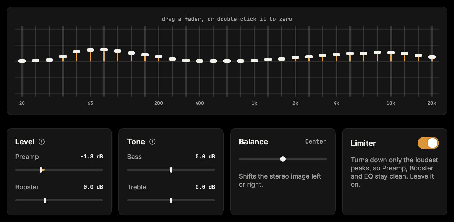
Task: Click the Preamp value -1.8 dB
Action: click(x=92, y=157)
